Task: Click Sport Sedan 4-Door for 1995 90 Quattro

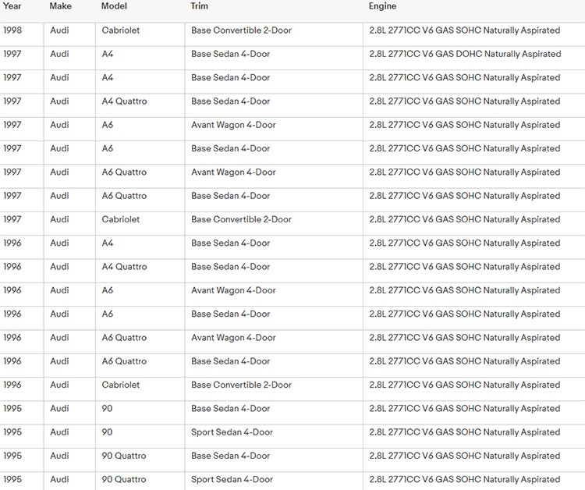Action: point(232,479)
